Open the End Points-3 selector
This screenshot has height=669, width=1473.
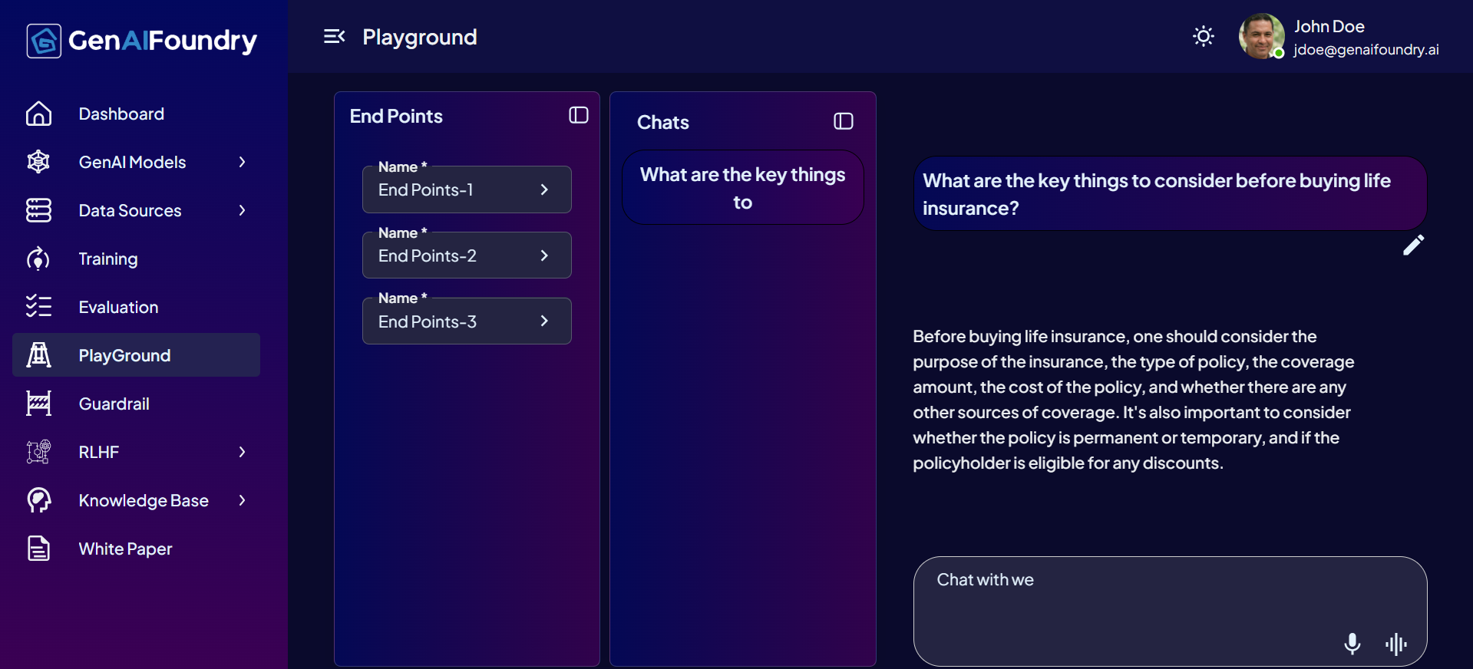tap(467, 321)
